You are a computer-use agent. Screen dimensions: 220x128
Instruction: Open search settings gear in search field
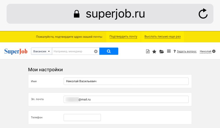(96, 51)
